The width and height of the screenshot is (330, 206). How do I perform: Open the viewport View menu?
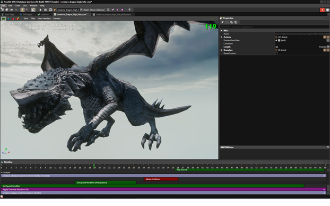[25, 18]
